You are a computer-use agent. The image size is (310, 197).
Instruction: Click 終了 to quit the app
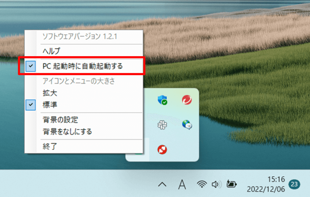(x=84, y=146)
